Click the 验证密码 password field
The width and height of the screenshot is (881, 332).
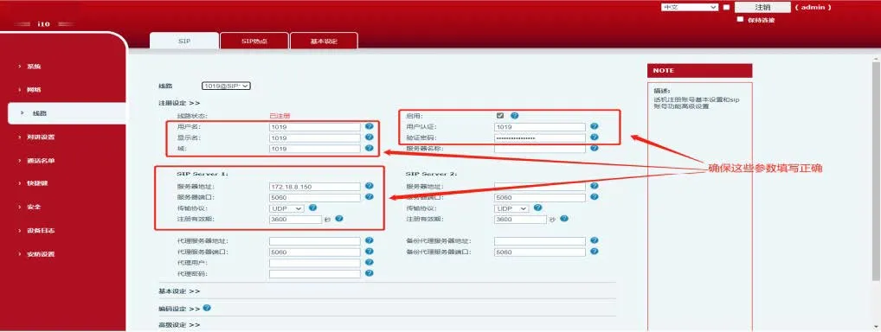tap(540, 137)
